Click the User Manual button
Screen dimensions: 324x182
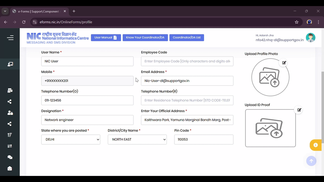pos(106,37)
